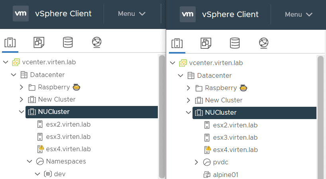This screenshot has height=179, width=326.
Task: Click Datacenter building icon in right window
Action: pos(191,75)
